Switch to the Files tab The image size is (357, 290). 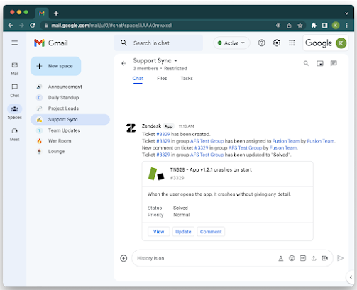(x=162, y=79)
